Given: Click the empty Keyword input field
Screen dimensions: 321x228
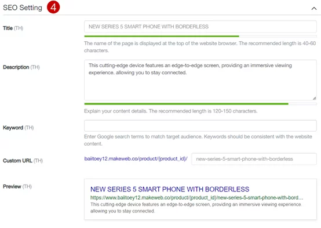Looking at the screenshot, I should tap(200, 126).
